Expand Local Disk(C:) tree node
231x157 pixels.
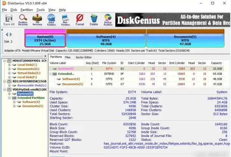[x=9, y=65]
